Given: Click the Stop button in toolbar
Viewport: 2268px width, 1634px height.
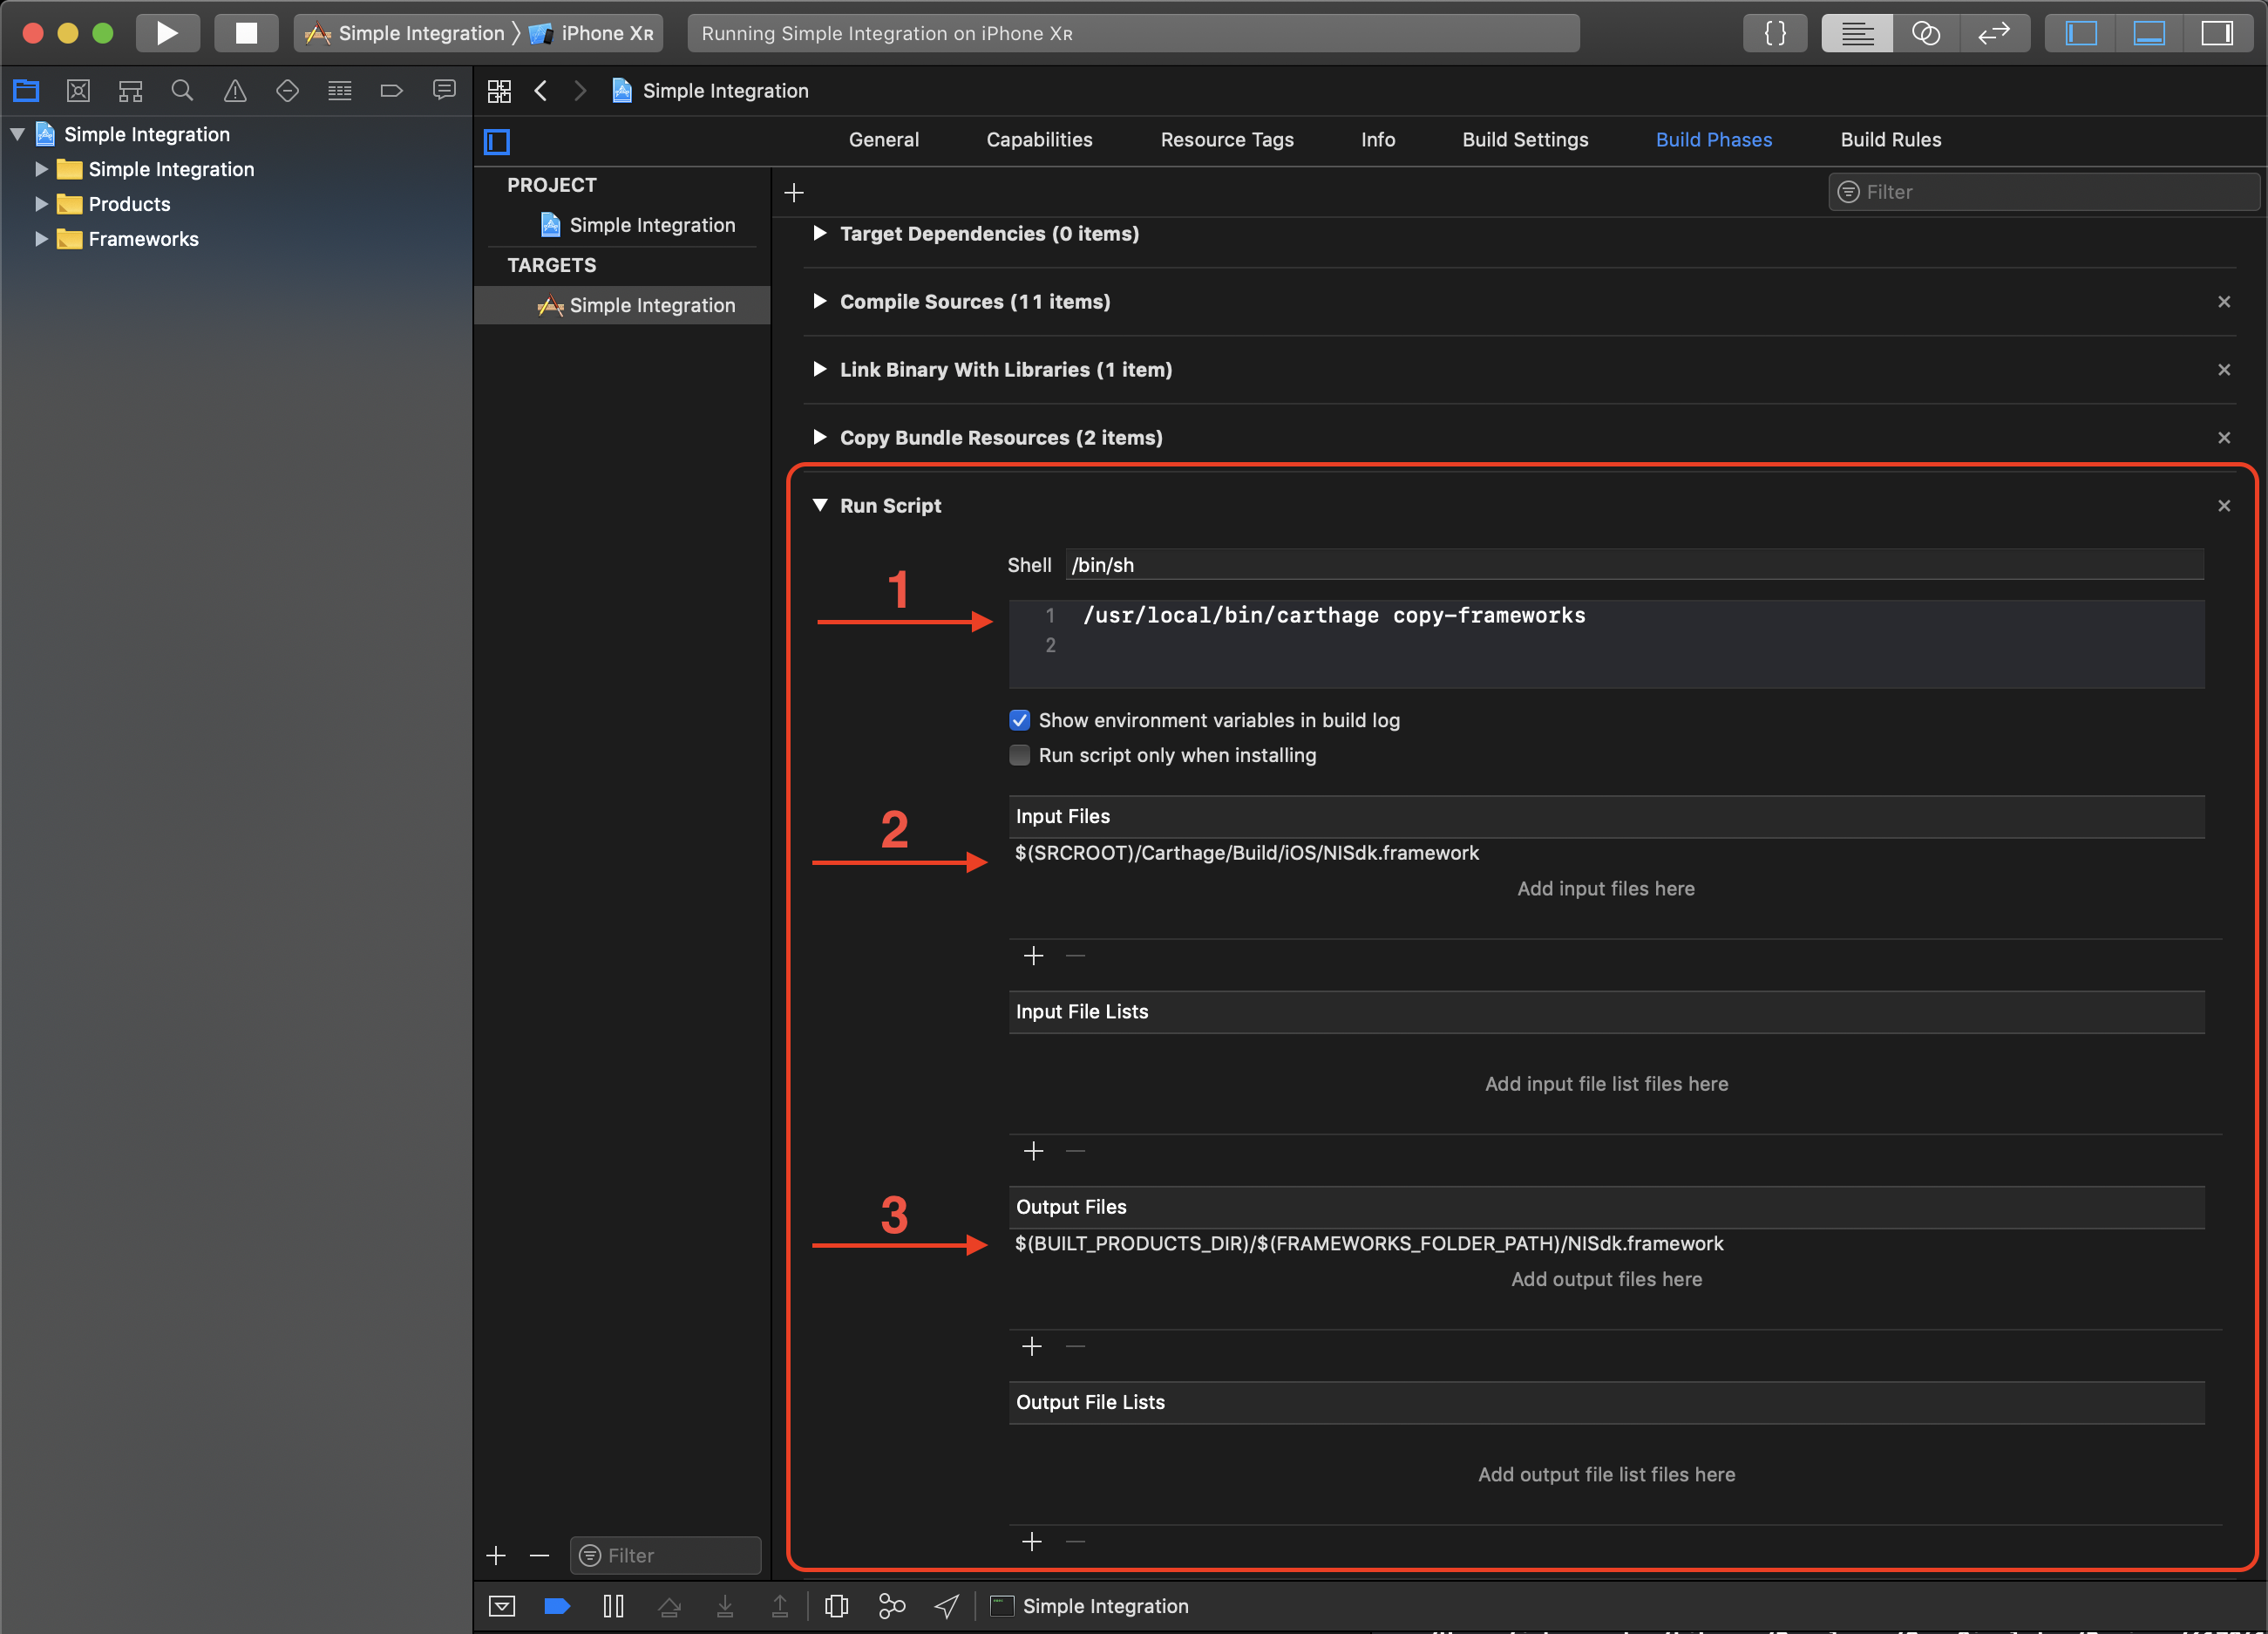Looking at the screenshot, I should [x=246, y=33].
